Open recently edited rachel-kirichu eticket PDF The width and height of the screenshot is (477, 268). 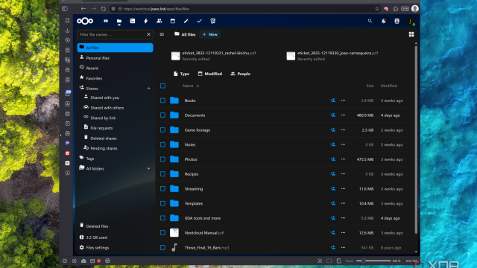[x=214, y=56]
